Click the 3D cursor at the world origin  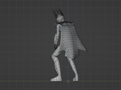[x=68, y=81]
